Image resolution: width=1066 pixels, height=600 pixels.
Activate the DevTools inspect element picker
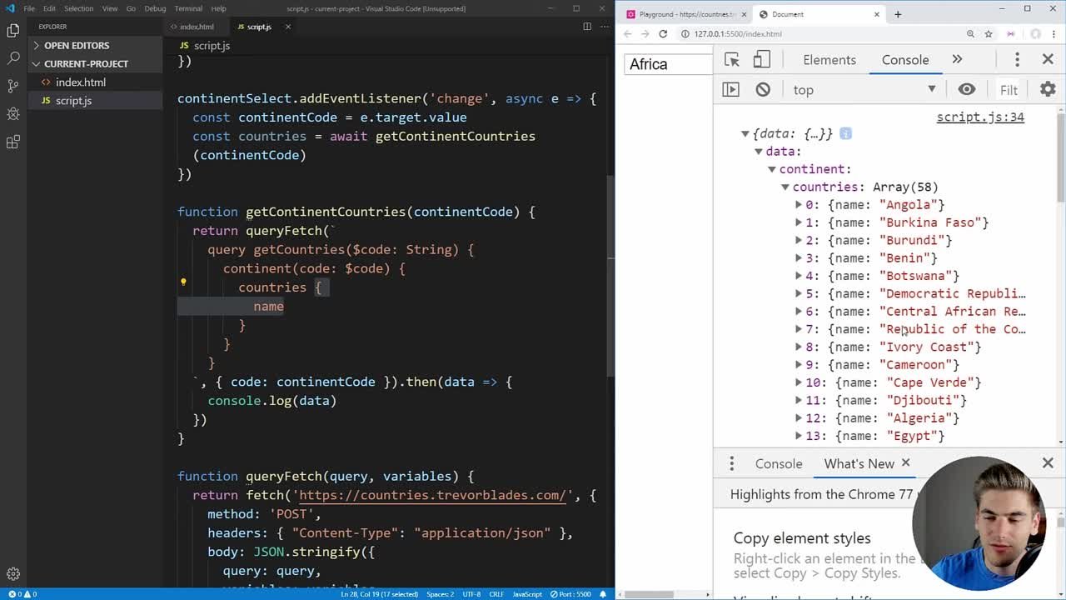732,59
